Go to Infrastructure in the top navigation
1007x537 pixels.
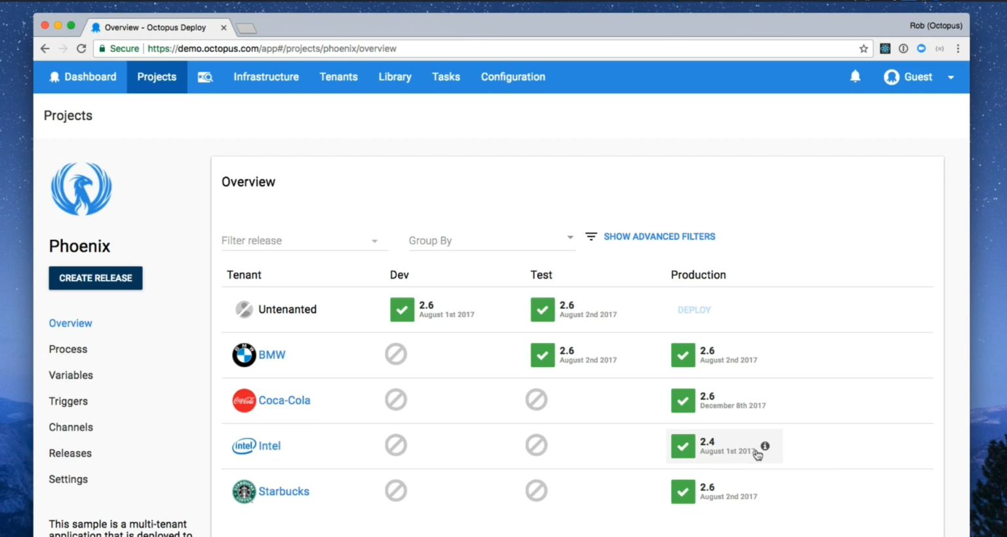click(266, 77)
